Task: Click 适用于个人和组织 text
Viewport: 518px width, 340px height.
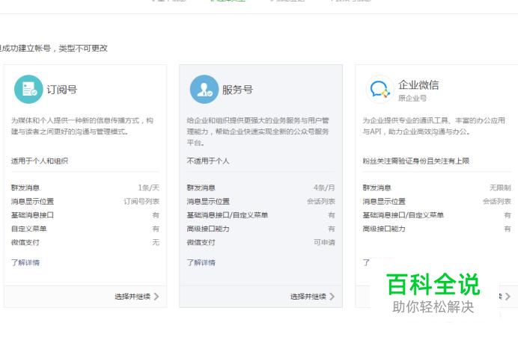Action: (x=40, y=161)
